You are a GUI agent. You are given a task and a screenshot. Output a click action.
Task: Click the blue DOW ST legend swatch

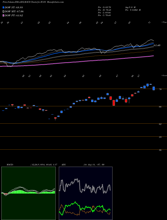[3, 7]
